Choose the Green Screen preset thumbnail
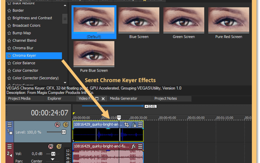Viewport: 260px width, 163px height. point(184,20)
